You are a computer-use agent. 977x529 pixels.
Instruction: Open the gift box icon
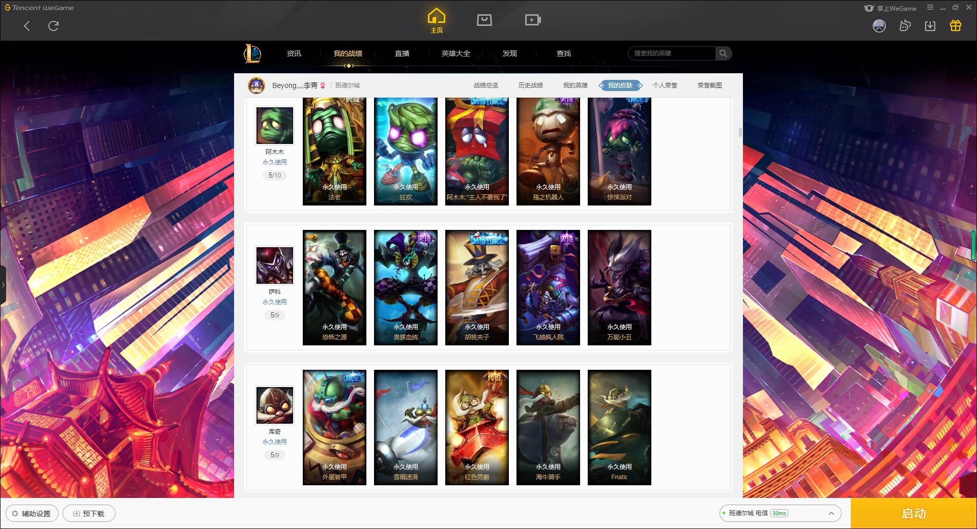coord(956,25)
